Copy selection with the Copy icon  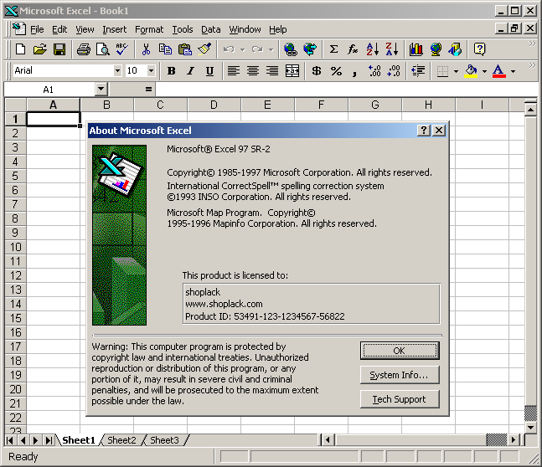click(x=165, y=49)
